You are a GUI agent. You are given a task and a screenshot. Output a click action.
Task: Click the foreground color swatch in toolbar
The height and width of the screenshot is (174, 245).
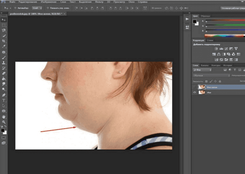pyautogui.click(x=3, y=131)
